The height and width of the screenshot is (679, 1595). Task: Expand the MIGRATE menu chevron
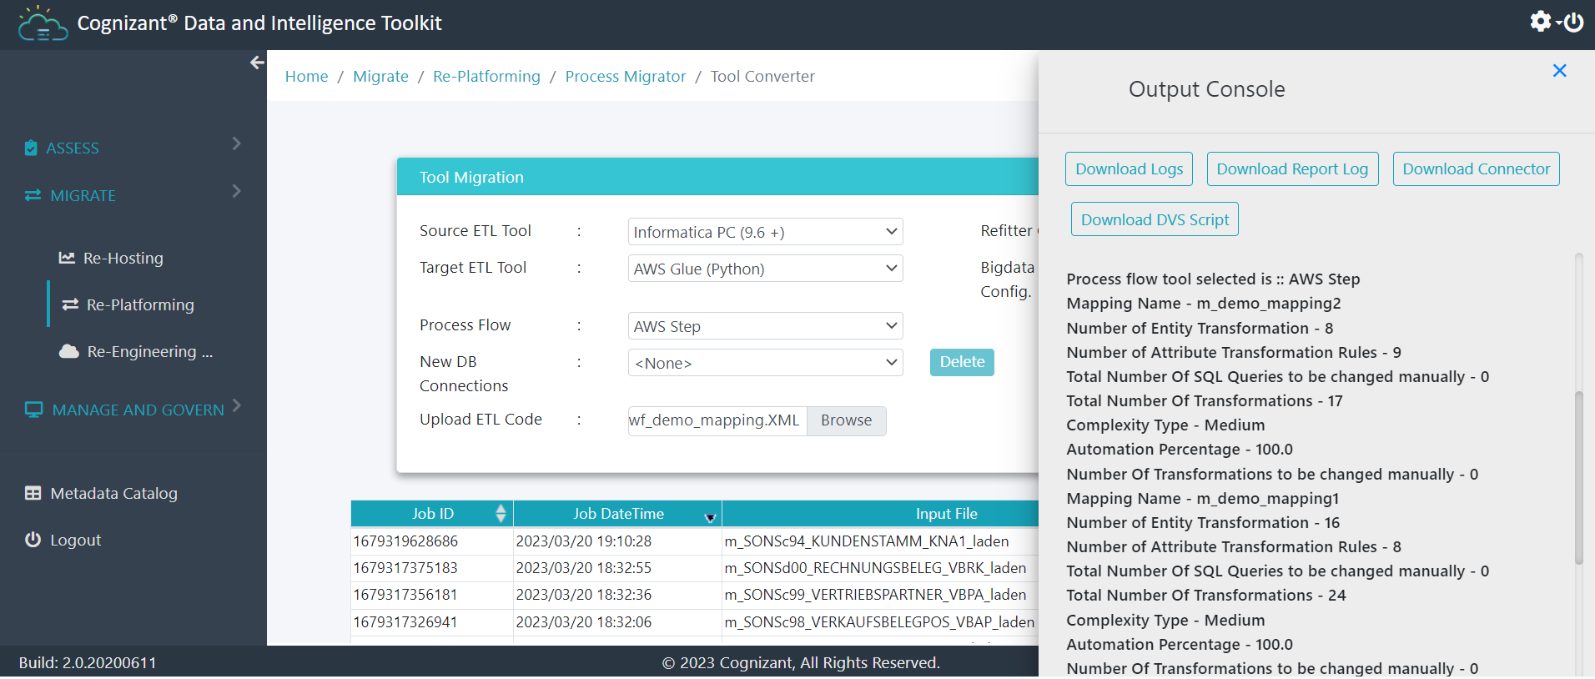pyautogui.click(x=237, y=191)
